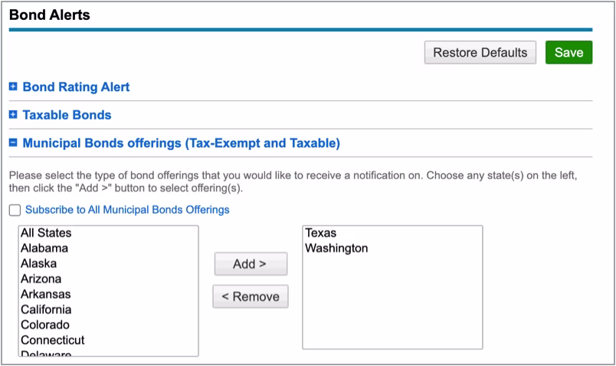Select Washington in the selected offerings list
The width and height of the screenshot is (616, 366).
point(336,248)
